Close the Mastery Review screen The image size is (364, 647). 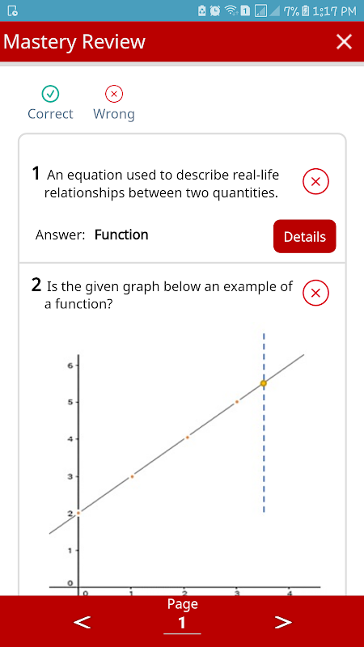point(344,42)
